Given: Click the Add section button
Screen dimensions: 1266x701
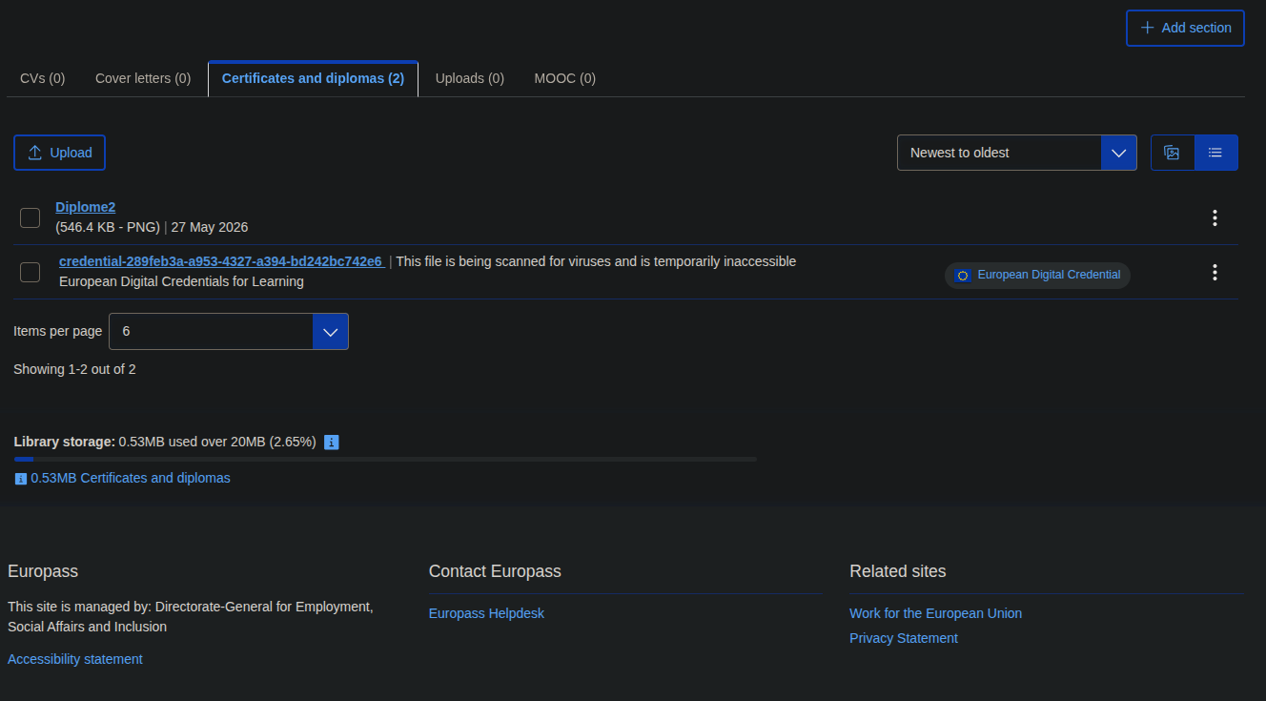Looking at the screenshot, I should pos(1185,28).
